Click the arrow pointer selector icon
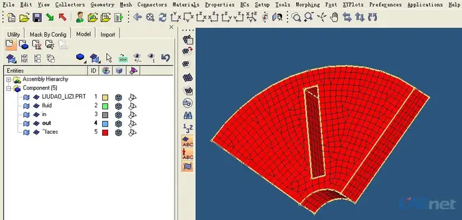Viewport: 462px width, 220px height. click(x=109, y=58)
